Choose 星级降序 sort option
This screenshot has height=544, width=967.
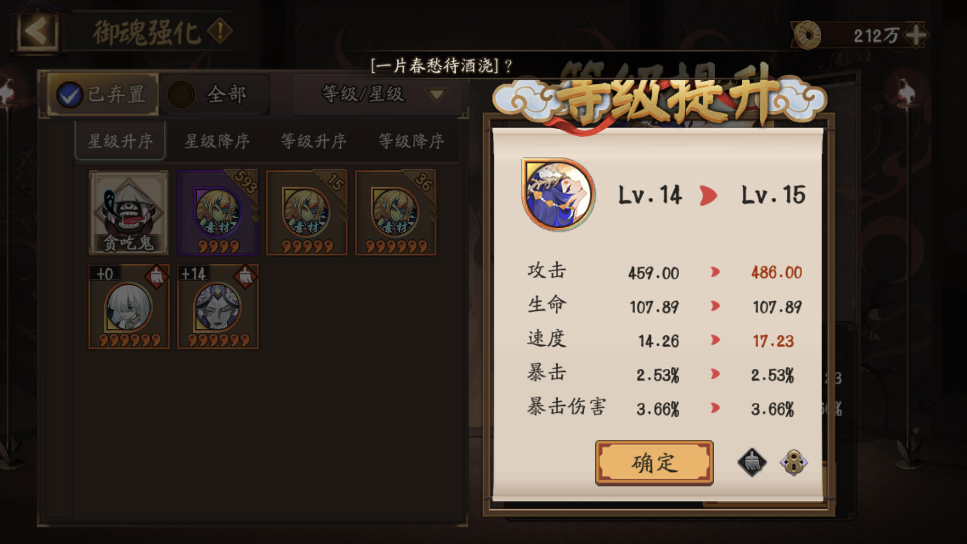(217, 141)
